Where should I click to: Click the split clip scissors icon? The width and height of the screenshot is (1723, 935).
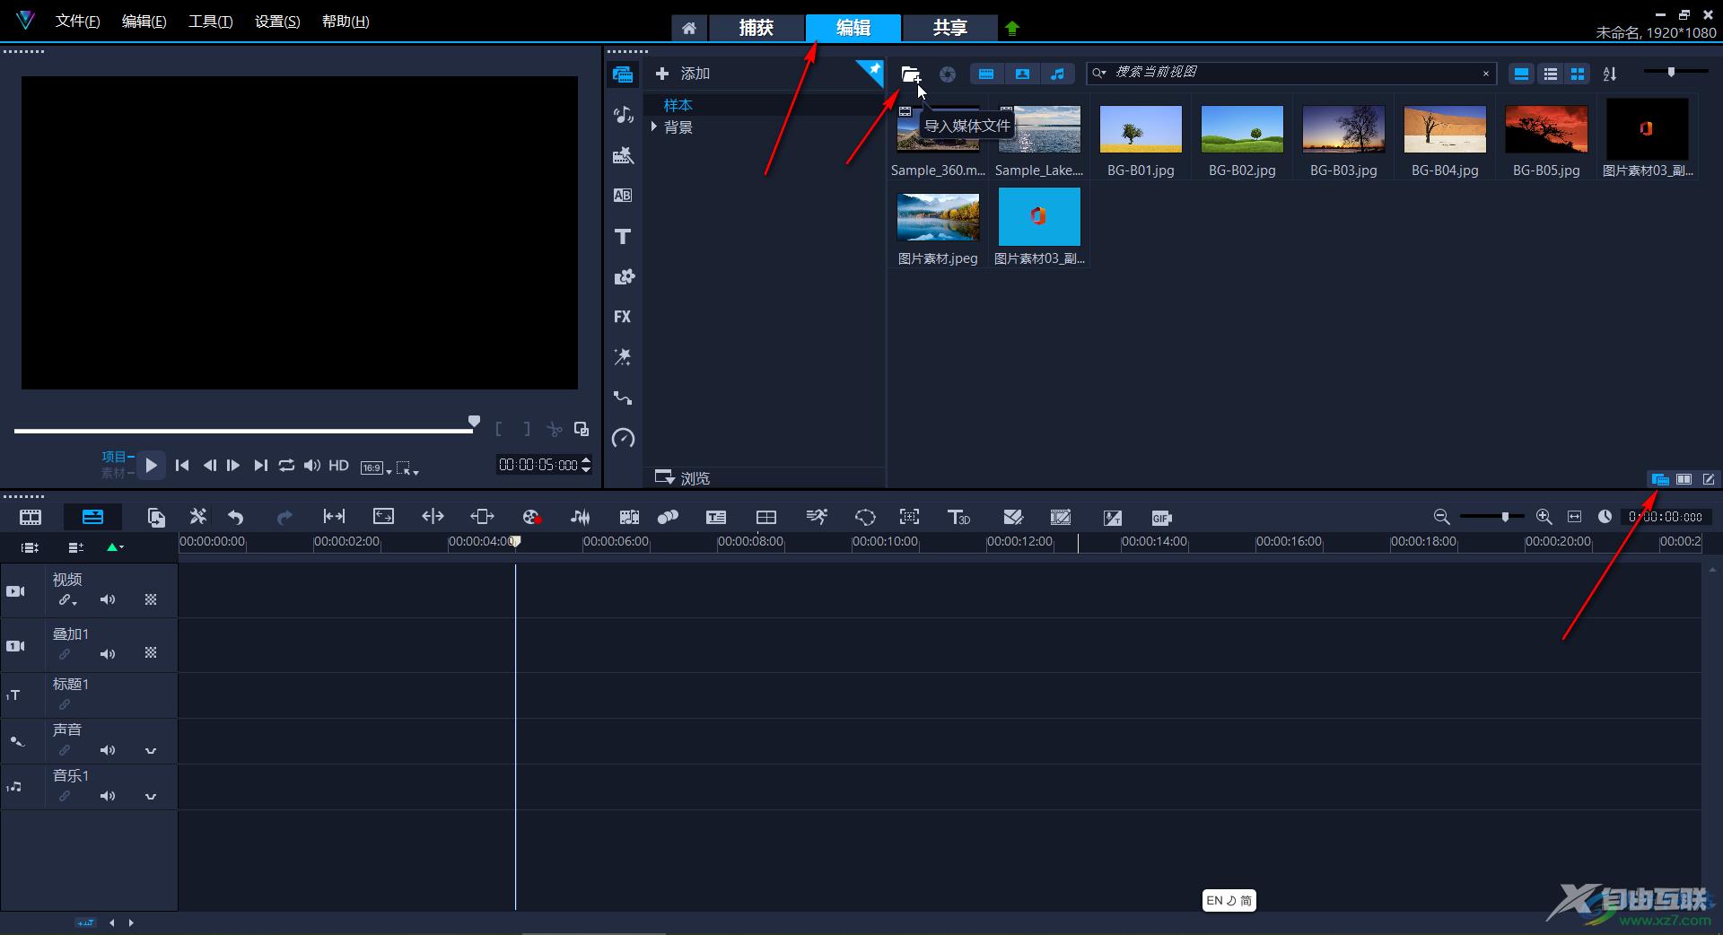click(x=555, y=430)
